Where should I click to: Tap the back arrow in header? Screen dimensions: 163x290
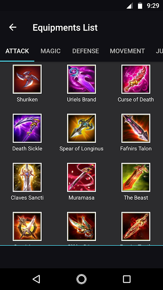coord(13,28)
